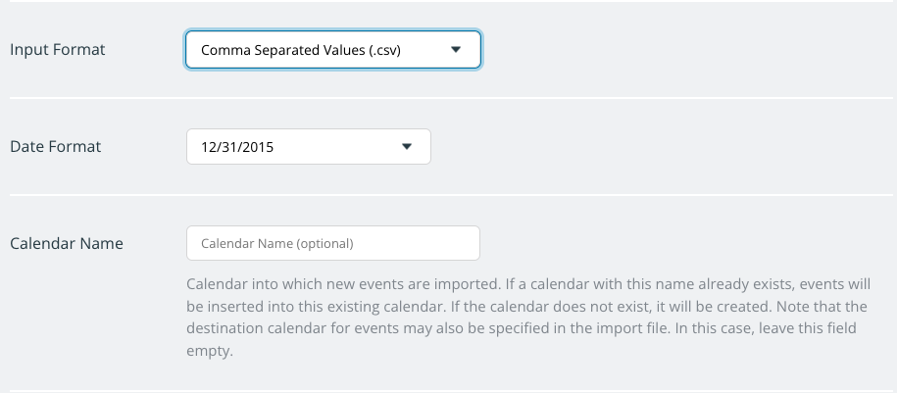Click the "12/31/2015" date value

(237, 147)
